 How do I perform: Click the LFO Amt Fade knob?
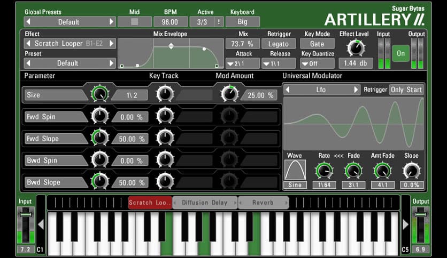pos(383,171)
